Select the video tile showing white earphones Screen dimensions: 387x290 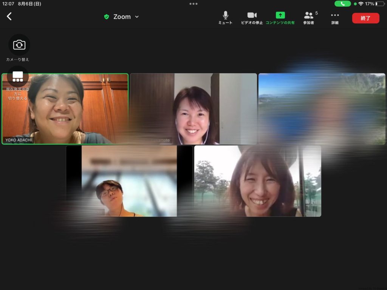coord(193,109)
